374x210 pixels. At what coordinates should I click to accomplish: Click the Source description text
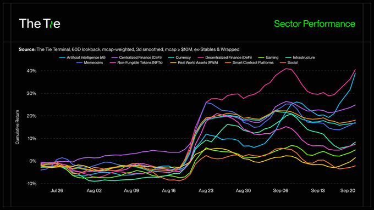pyautogui.click(x=129, y=49)
